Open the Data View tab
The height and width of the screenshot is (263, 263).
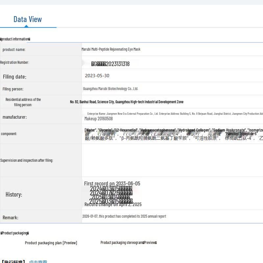coord(28,19)
